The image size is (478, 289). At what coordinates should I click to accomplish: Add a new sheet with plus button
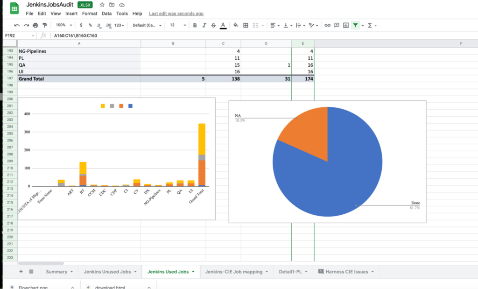pyautogui.click(x=21, y=271)
